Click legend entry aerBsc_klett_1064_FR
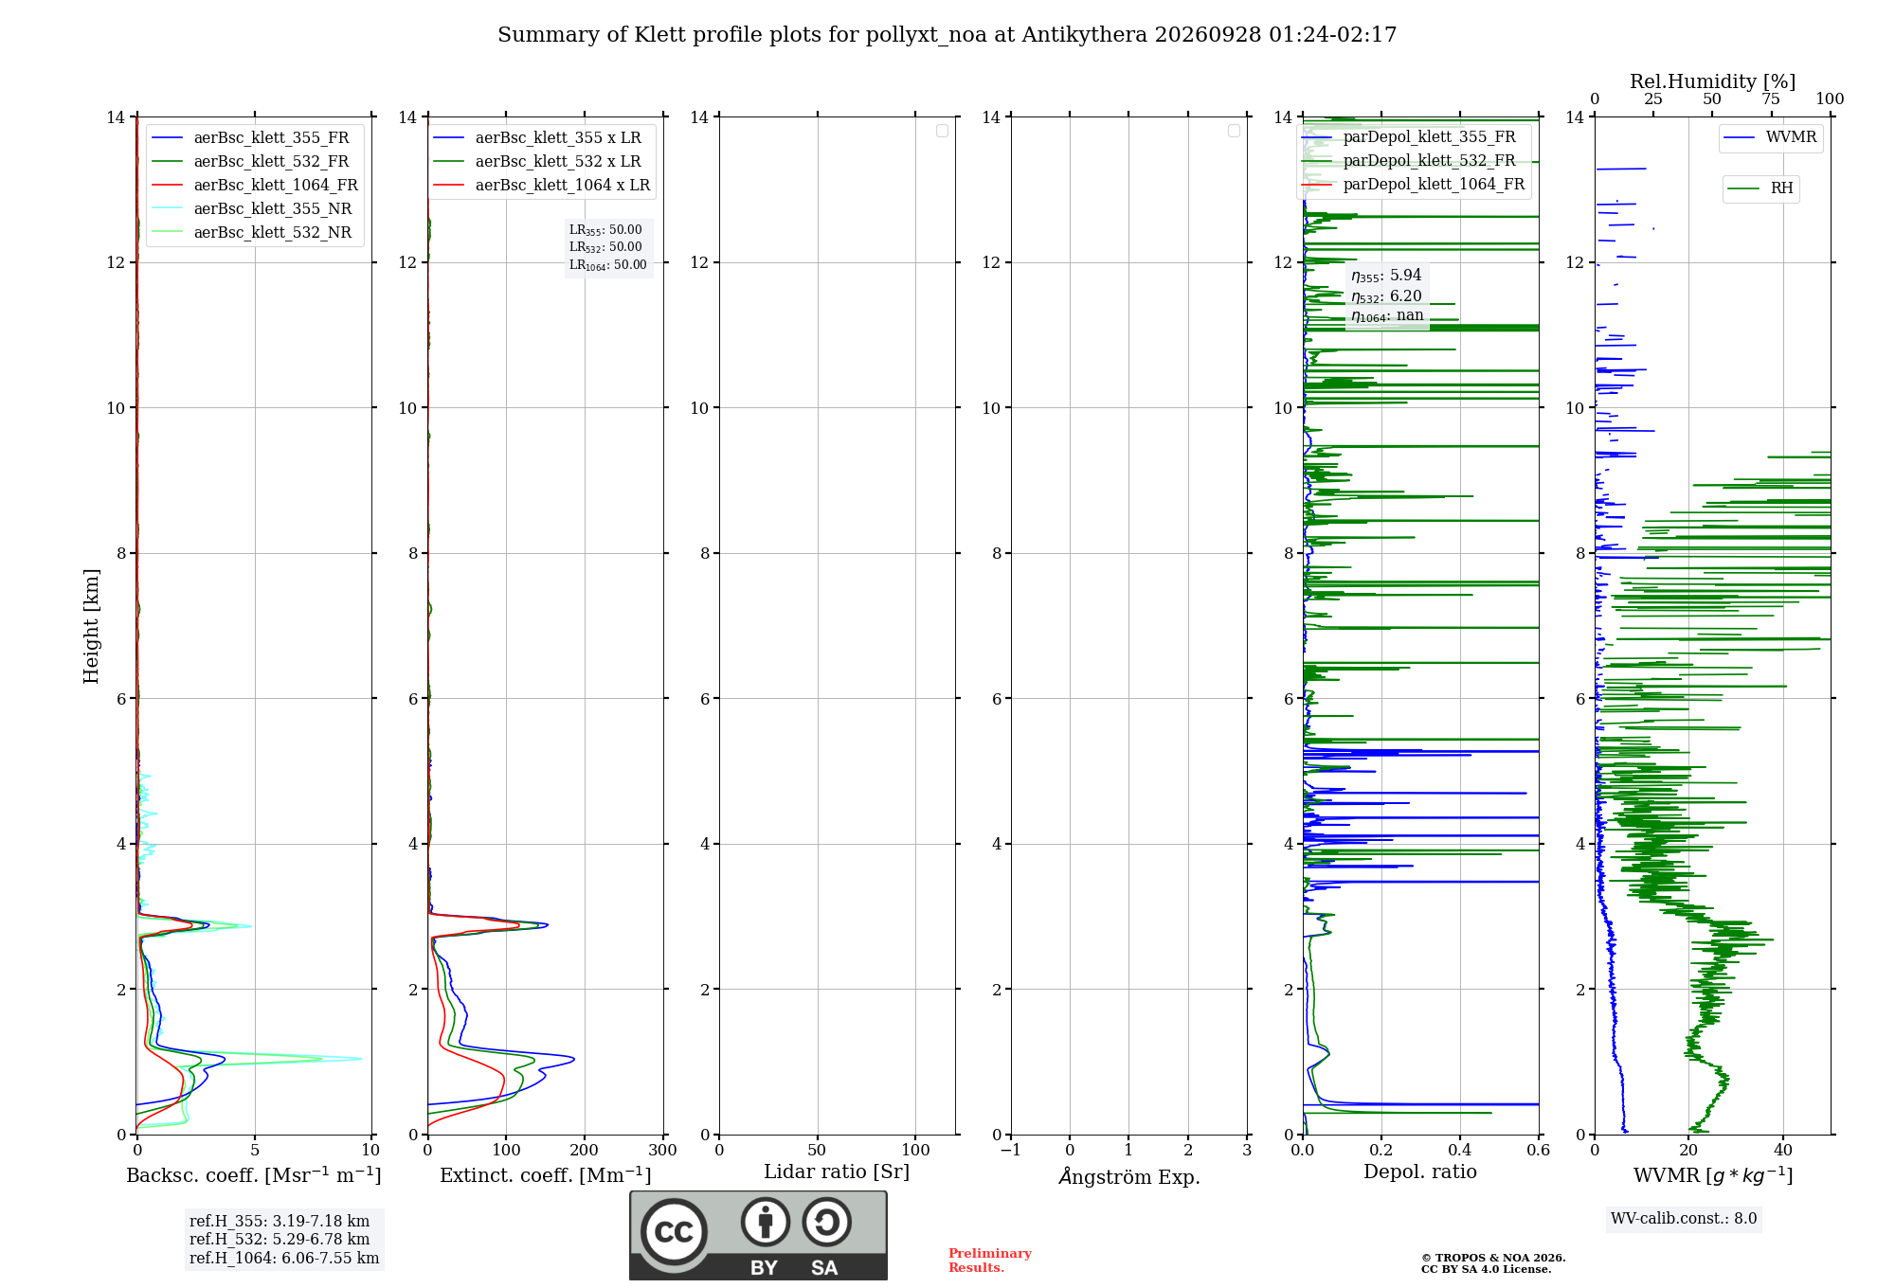1895x1288 pixels. [256, 185]
